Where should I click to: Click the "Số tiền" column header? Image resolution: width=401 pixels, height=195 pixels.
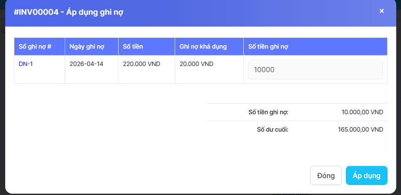click(133, 46)
